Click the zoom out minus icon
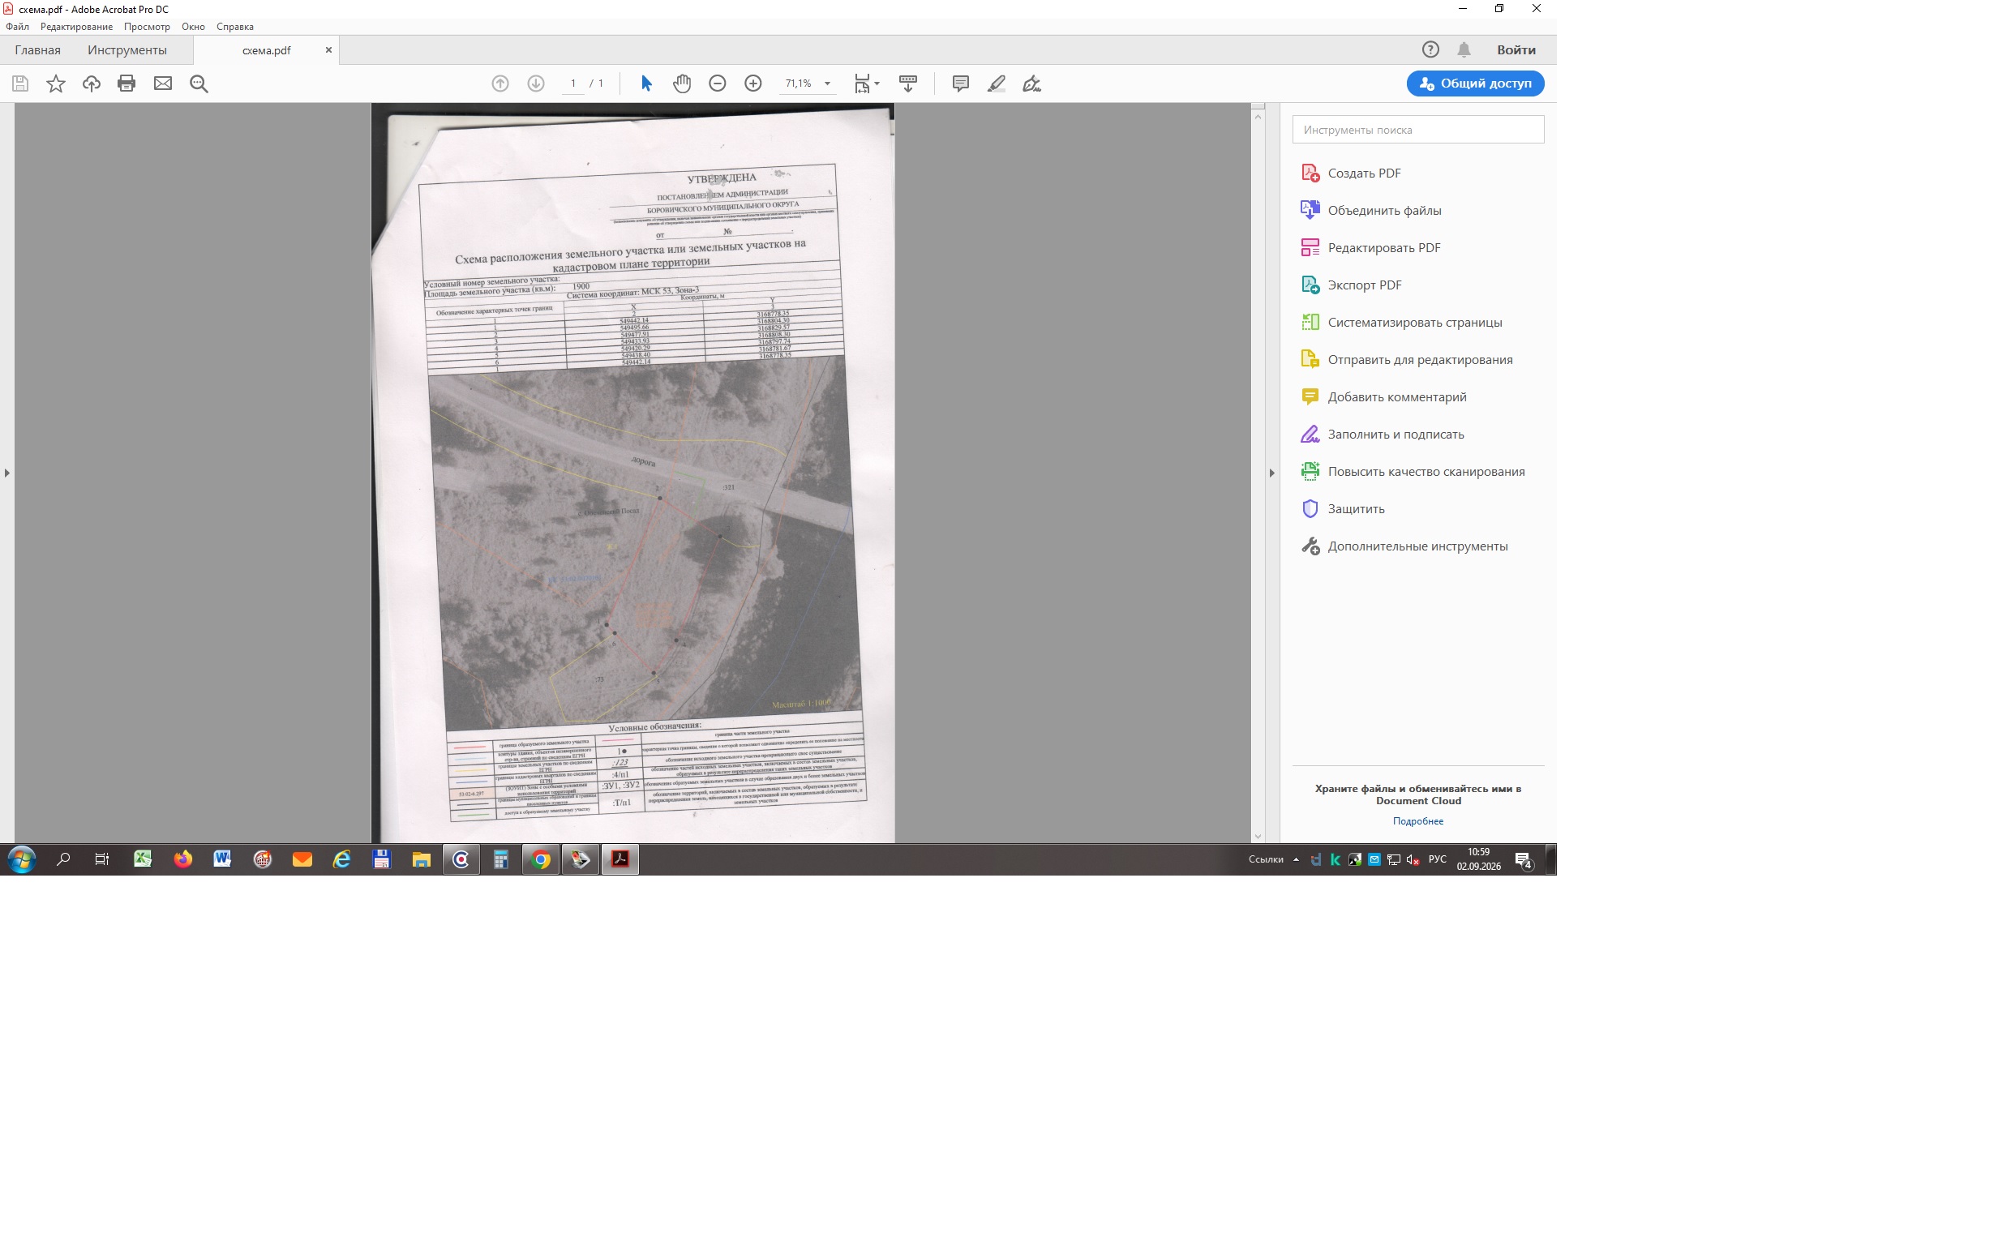Viewport: 1998px width, 1242px height. tap(717, 84)
